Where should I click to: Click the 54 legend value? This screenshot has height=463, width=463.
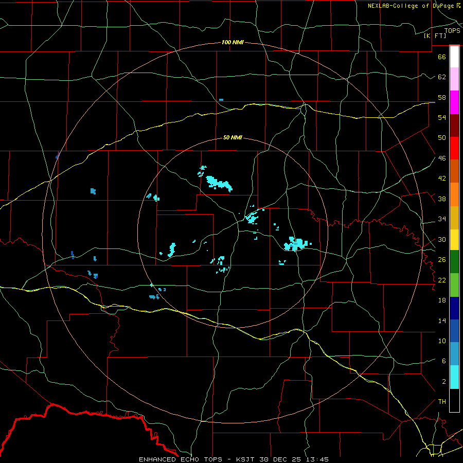(442, 117)
